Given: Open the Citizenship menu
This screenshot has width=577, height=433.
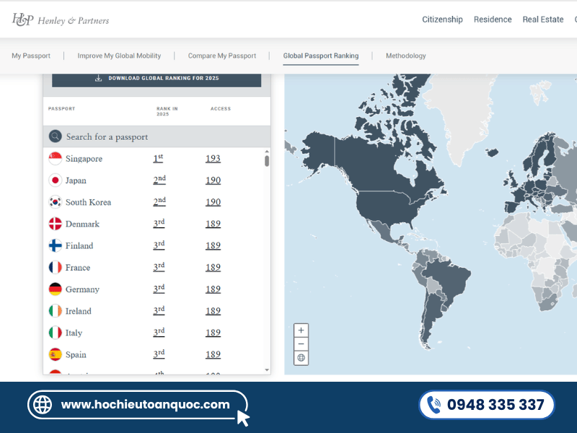Looking at the screenshot, I should click(x=442, y=19).
